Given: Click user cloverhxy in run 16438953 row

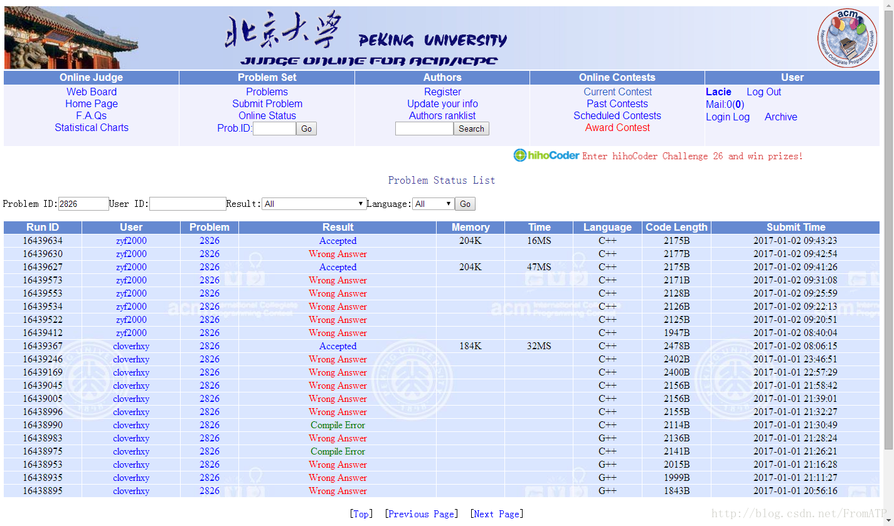Looking at the screenshot, I should (131, 465).
